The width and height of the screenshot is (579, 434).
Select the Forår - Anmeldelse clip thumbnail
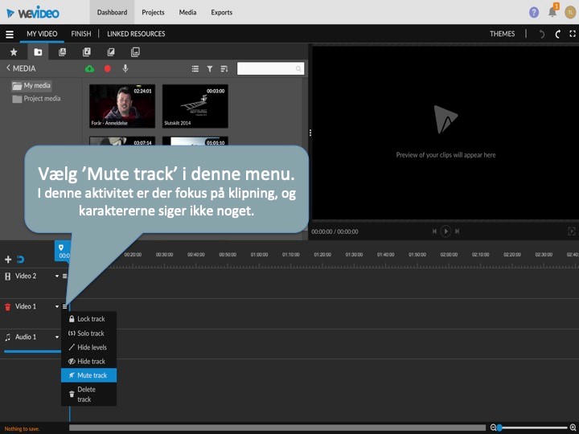[122, 106]
